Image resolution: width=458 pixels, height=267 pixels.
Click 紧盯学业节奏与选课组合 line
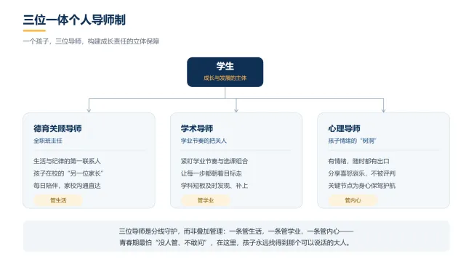[214, 161]
